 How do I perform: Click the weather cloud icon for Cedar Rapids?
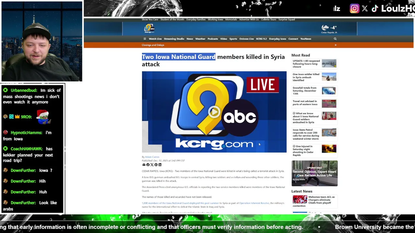click(325, 28)
